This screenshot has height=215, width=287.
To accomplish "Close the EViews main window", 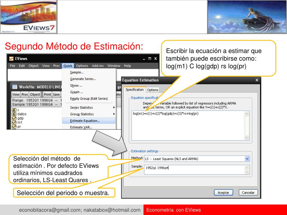I will click(156, 59).
